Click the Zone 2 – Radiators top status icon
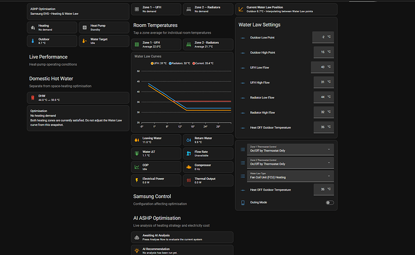415x255 pixels. click(x=189, y=9)
